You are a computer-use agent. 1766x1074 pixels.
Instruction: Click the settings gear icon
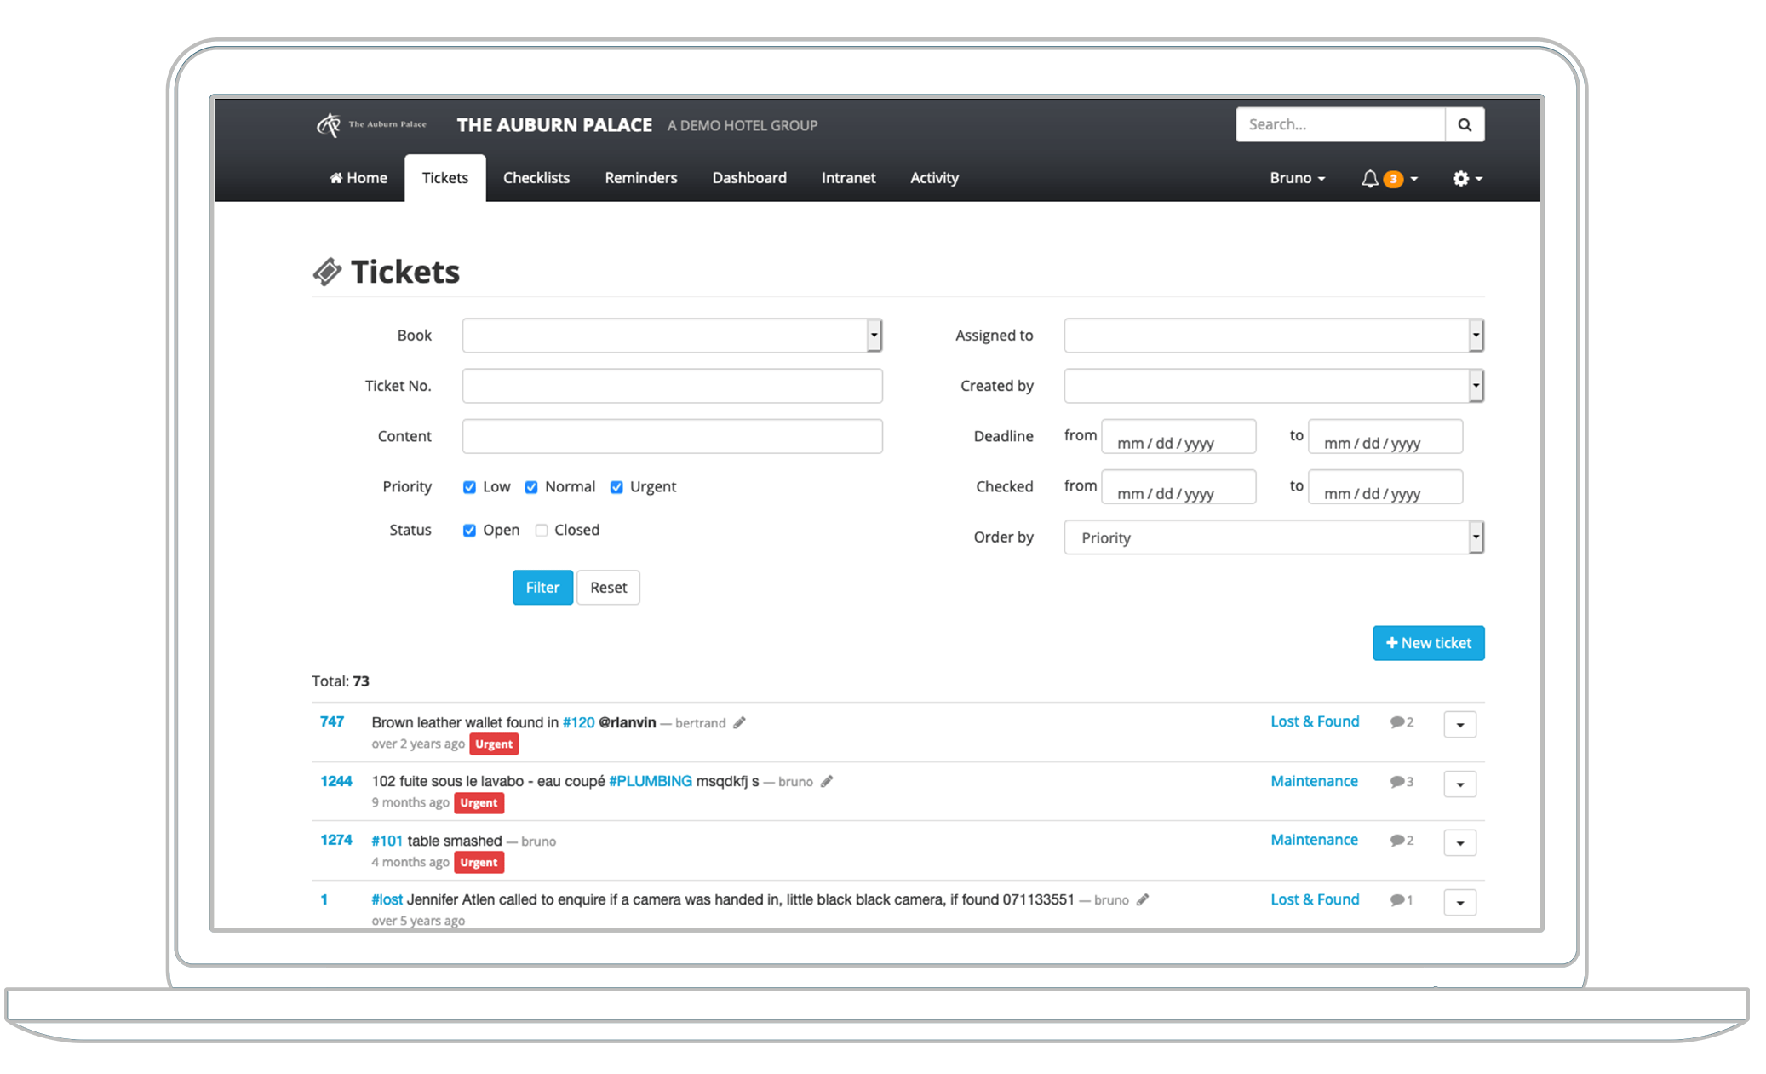[1460, 176]
